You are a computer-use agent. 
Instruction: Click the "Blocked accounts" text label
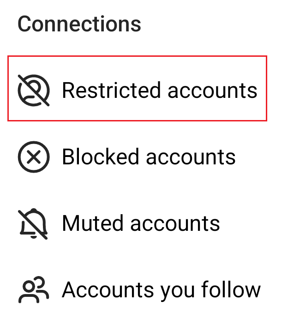pos(149,157)
